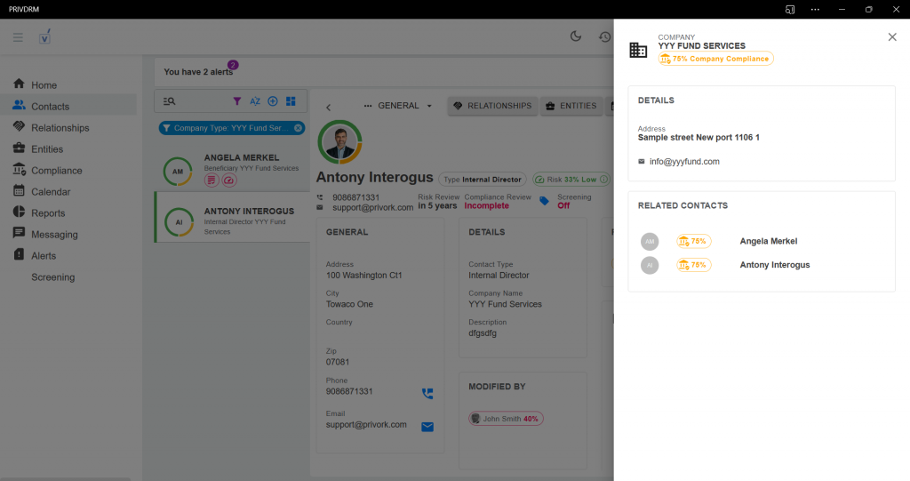
Task: Click the Risk 33% Low indicator
Action: coord(571,180)
